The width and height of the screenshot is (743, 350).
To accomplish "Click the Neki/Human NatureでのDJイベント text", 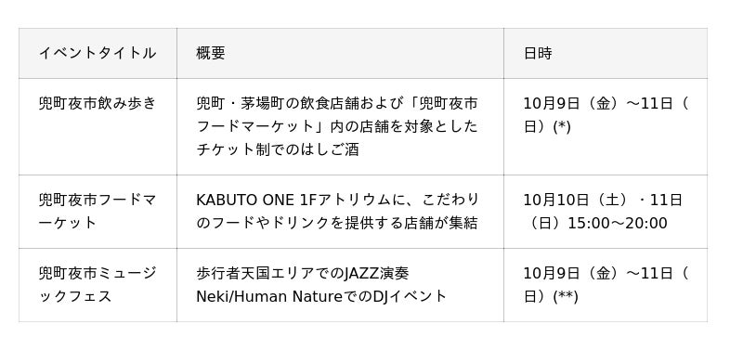I will (321, 296).
